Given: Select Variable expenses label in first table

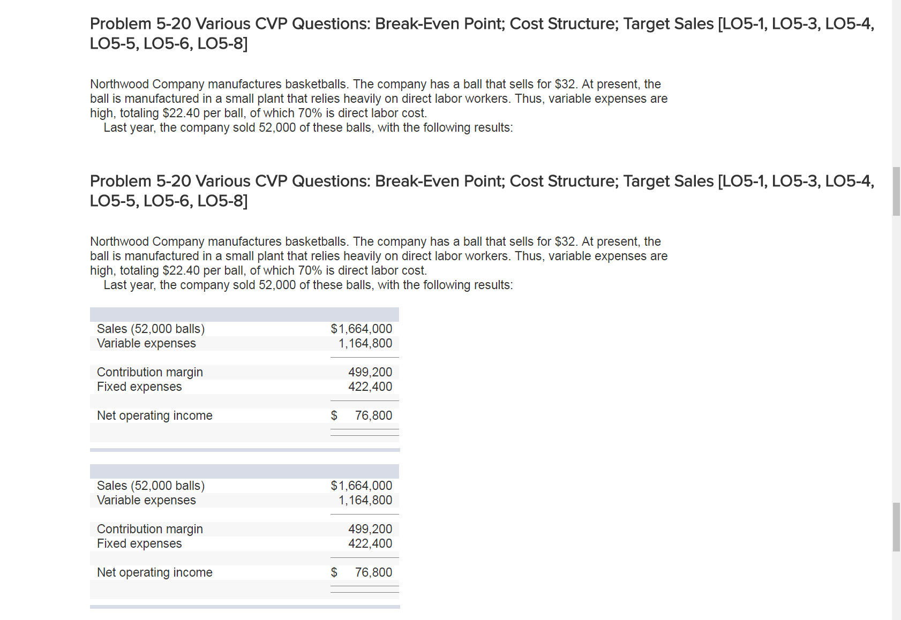Looking at the screenshot, I should [x=146, y=343].
